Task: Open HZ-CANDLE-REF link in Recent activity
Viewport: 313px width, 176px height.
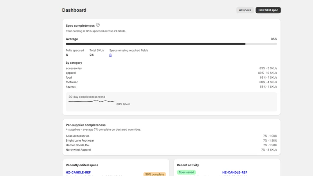Action: (235, 172)
